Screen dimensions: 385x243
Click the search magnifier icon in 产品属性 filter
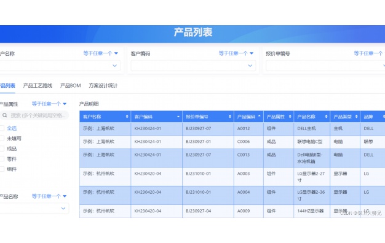[5, 115]
